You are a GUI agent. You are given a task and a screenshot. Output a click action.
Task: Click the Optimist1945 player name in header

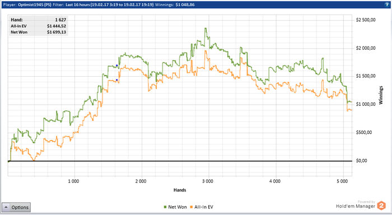[35, 4]
